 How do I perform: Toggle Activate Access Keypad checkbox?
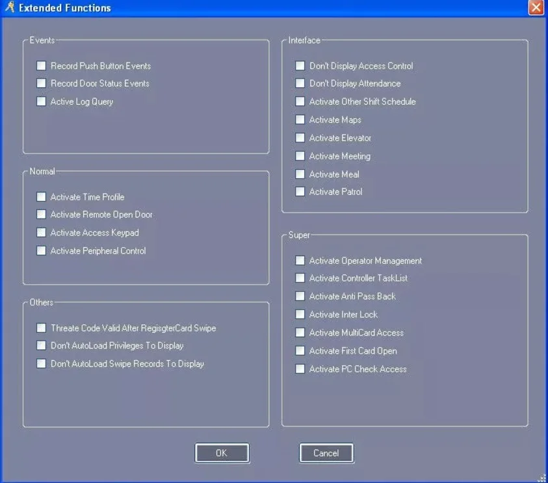pos(41,233)
